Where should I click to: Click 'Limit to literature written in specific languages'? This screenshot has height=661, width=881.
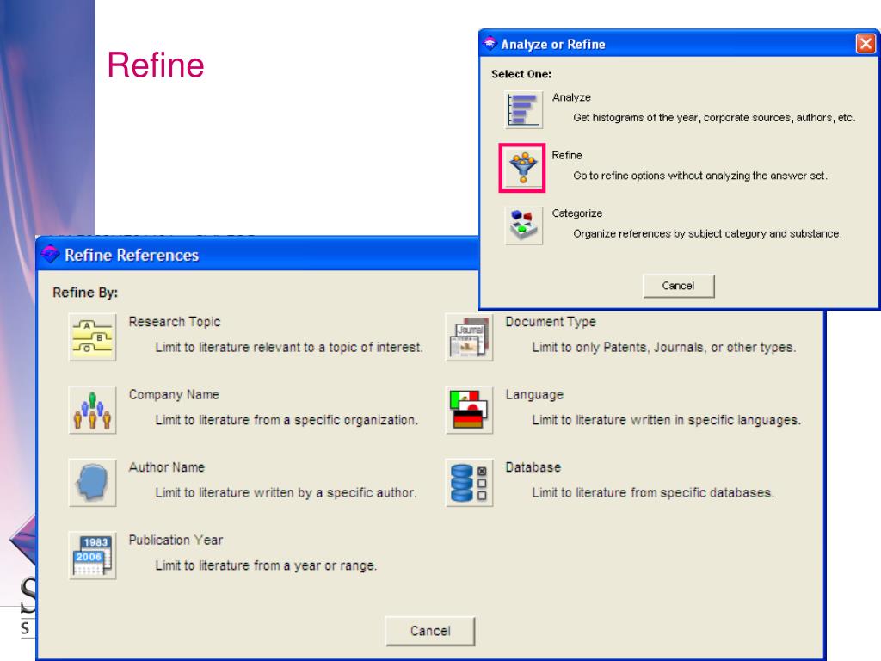pos(667,420)
